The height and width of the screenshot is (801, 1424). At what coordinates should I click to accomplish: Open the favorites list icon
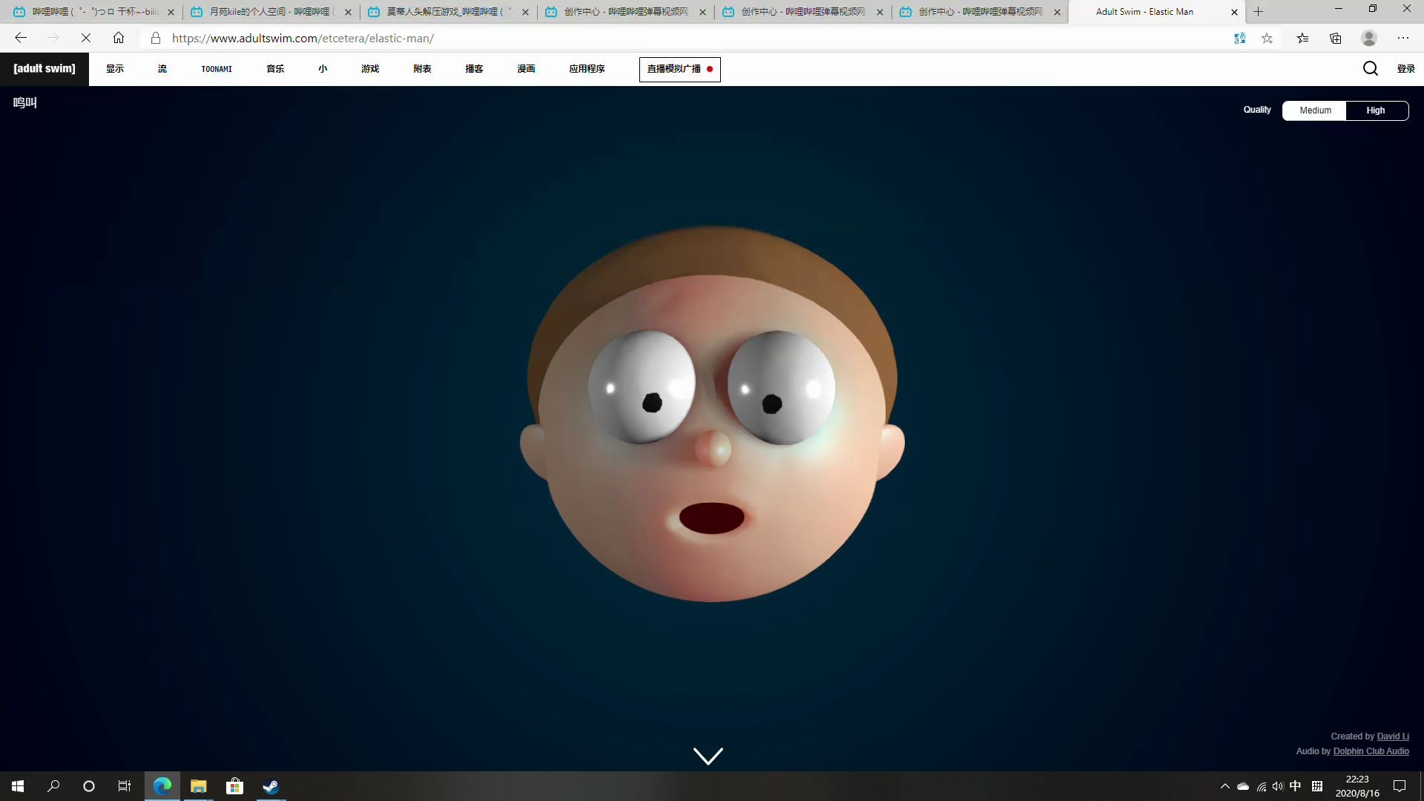pyautogui.click(x=1302, y=38)
